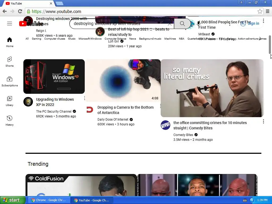Click the Chrome profile icon in title bar
The image size is (272, 204).
click(x=241, y=2)
